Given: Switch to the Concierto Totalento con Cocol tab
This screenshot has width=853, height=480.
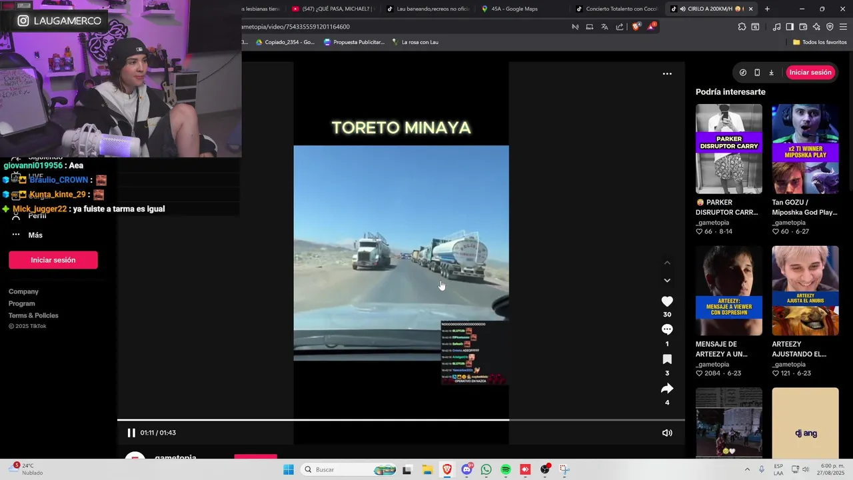Looking at the screenshot, I should tap(616, 9).
